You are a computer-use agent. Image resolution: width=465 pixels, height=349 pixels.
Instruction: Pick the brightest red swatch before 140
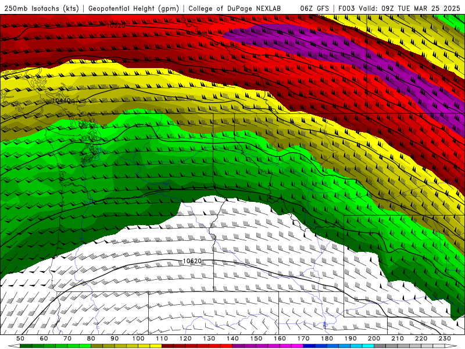[x=227, y=346]
